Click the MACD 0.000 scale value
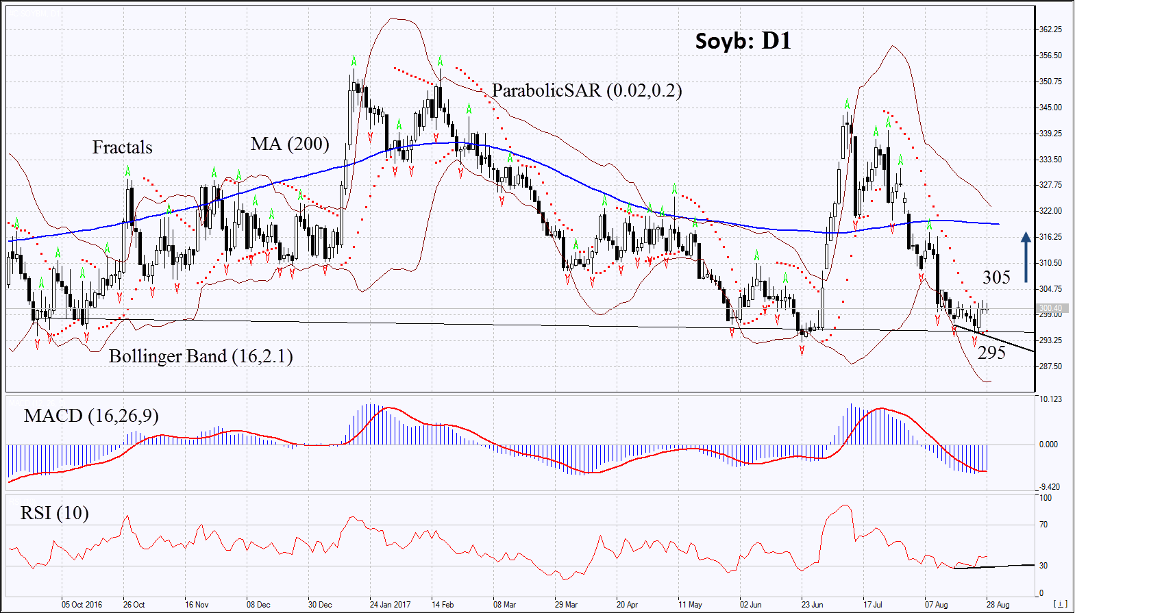This screenshot has height=613, width=1162. click(x=1048, y=445)
